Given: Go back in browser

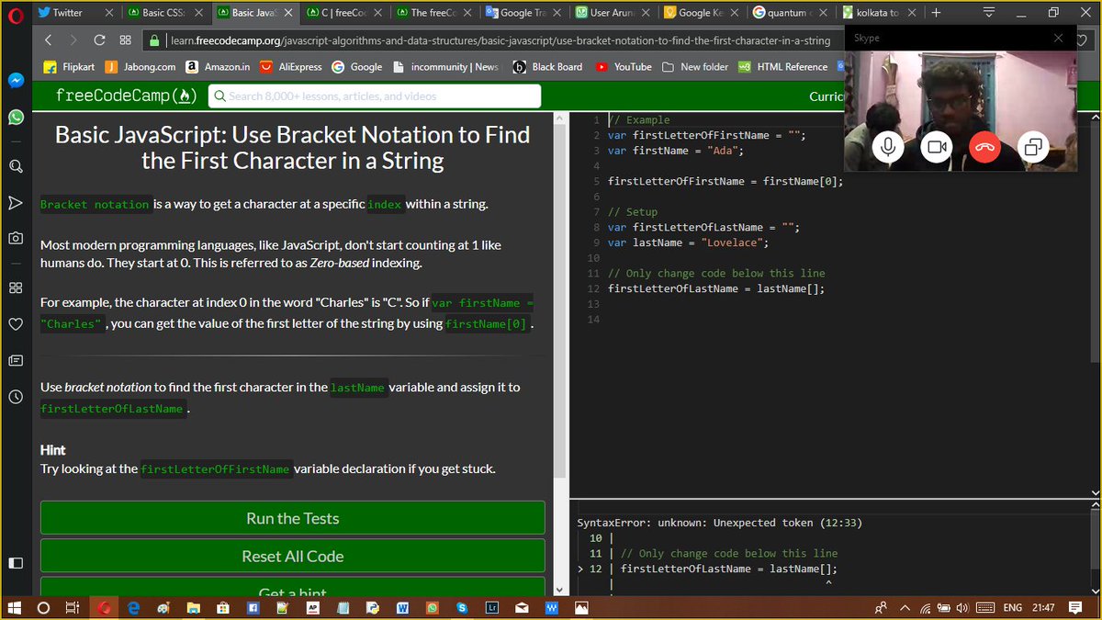Looking at the screenshot, I should coord(49,40).
